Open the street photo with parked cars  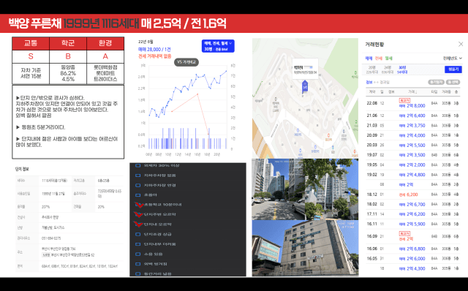click(279, 189)
